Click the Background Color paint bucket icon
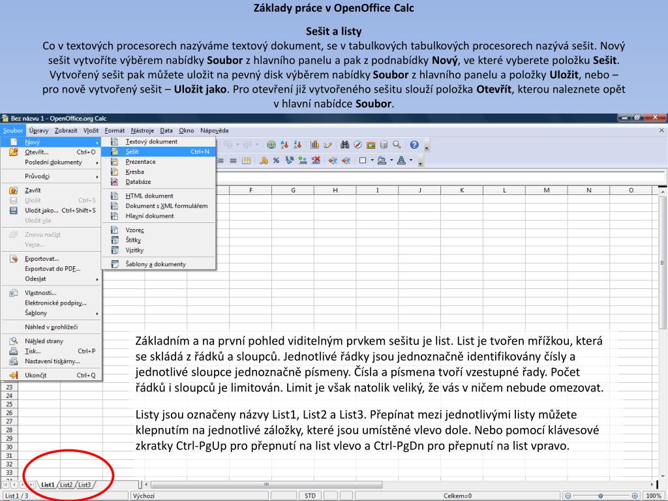 382,160
